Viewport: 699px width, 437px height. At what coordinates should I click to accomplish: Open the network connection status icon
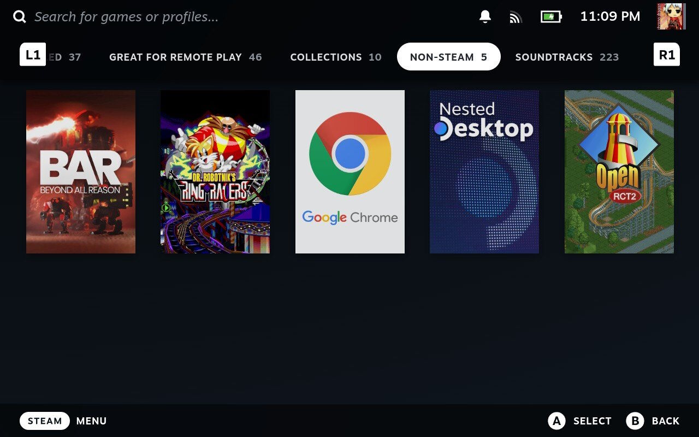(x=516, y=17)
